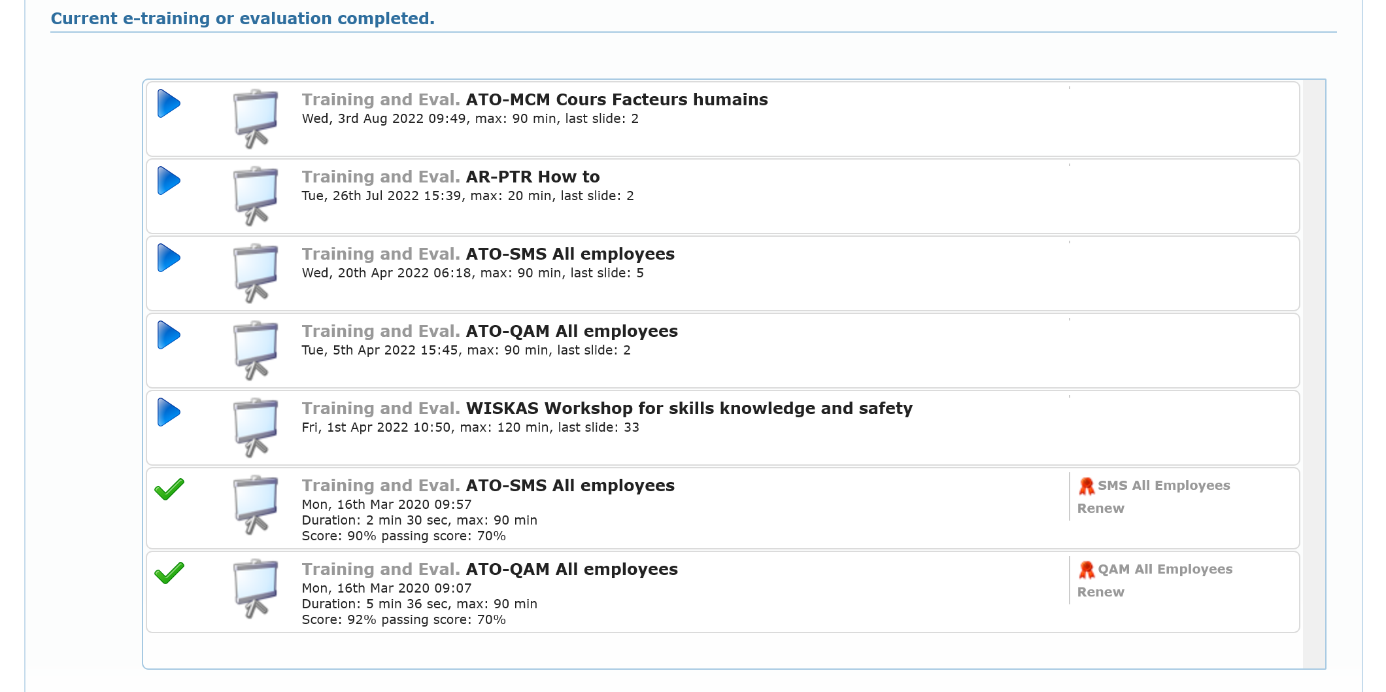Viewport: 1386px width, 692px height.
Task: Open the SMS All Employees certificate link
Action: (1164, 485)
